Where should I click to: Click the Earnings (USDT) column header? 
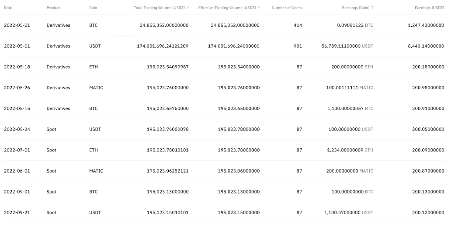coord(429,8)
